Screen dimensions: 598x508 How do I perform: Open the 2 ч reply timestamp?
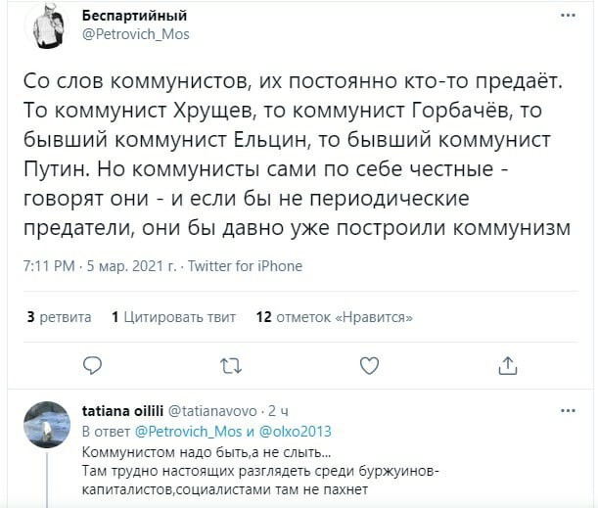(x=278, y=411)
